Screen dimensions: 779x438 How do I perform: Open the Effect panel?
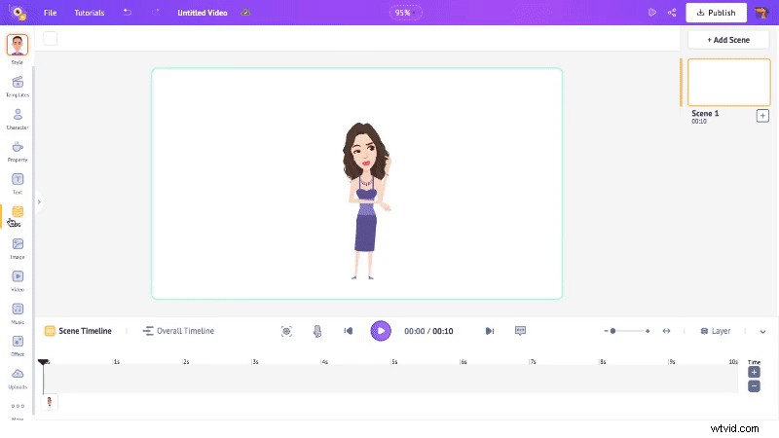18,346
